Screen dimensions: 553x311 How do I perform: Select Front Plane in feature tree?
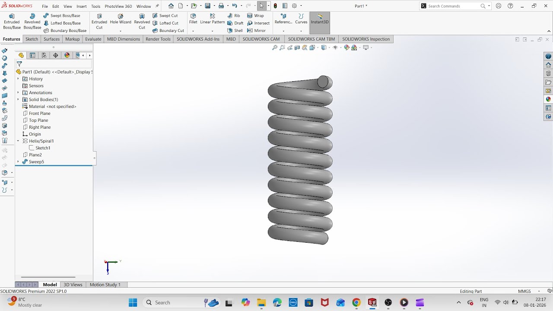coord(37,113)
